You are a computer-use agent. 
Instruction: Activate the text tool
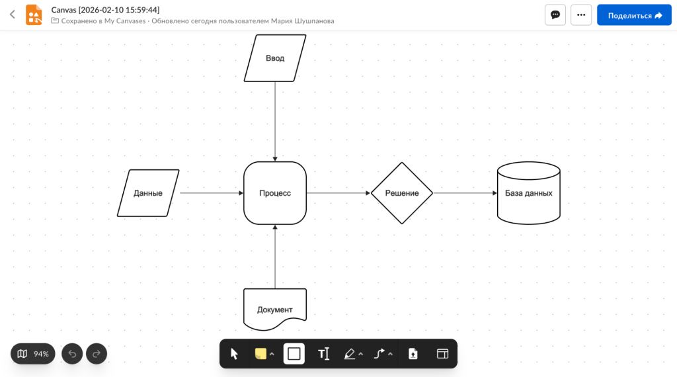point(323,354)
